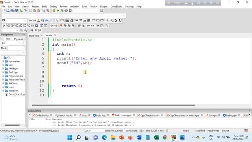Click the Stop debugger square icon
252x142 pixels.
click(37, 26)
